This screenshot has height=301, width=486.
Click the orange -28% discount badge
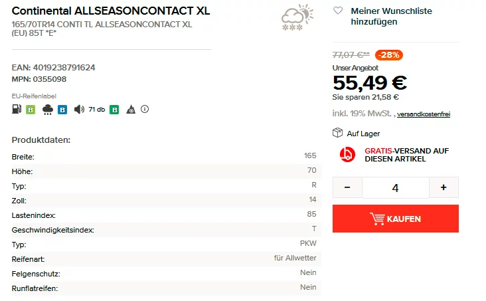[x=388, y=55]
